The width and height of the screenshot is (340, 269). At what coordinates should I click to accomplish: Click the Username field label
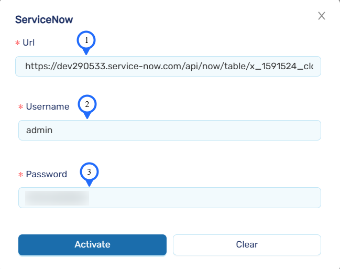click(x=48, y=106)
